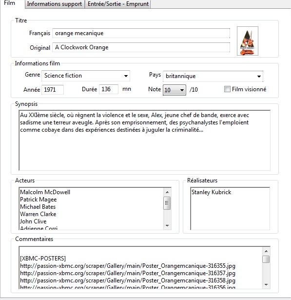Click the poster URL ending 316358.jpg
Viewport: 291px width, 300px height.
click(x=128, y=280)
